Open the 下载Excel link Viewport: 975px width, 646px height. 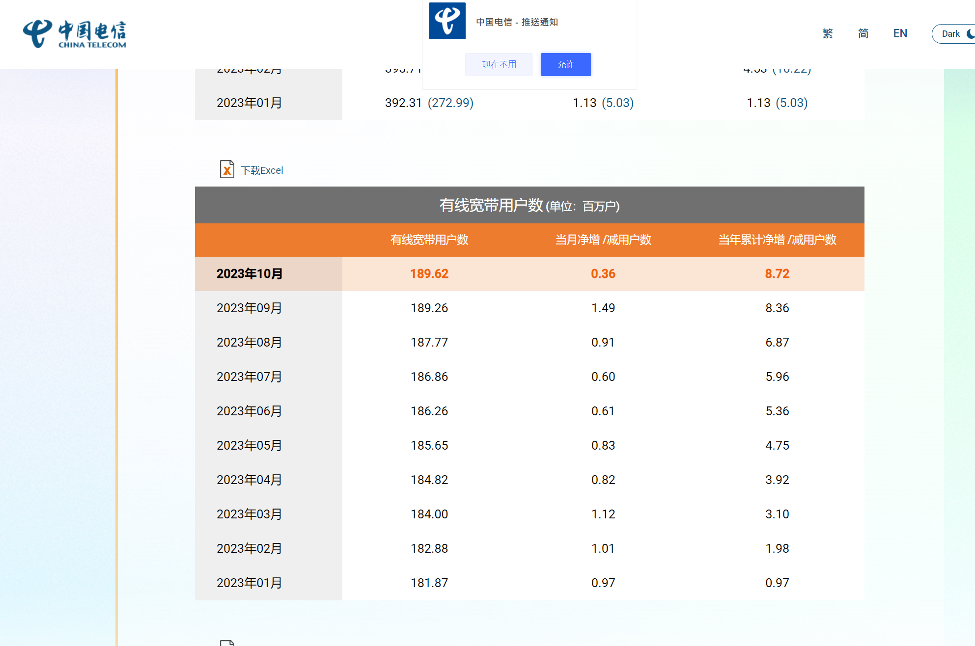coord(262,170)
